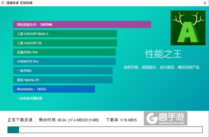The height and width of the screenshot is (137, 209).
Task: Click the 安兔兔评测结果 footnote text
Action: (30, 98)
